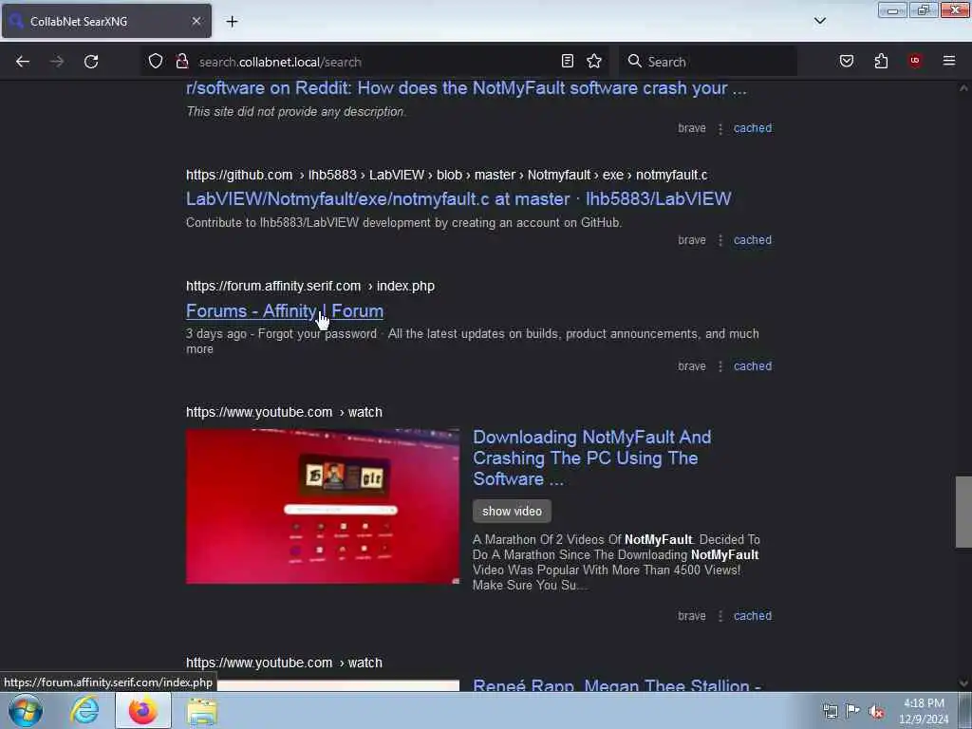Open the r/software Reddit NotMyFault result
The image size is (972, 729).
click(x=466, y=88)
